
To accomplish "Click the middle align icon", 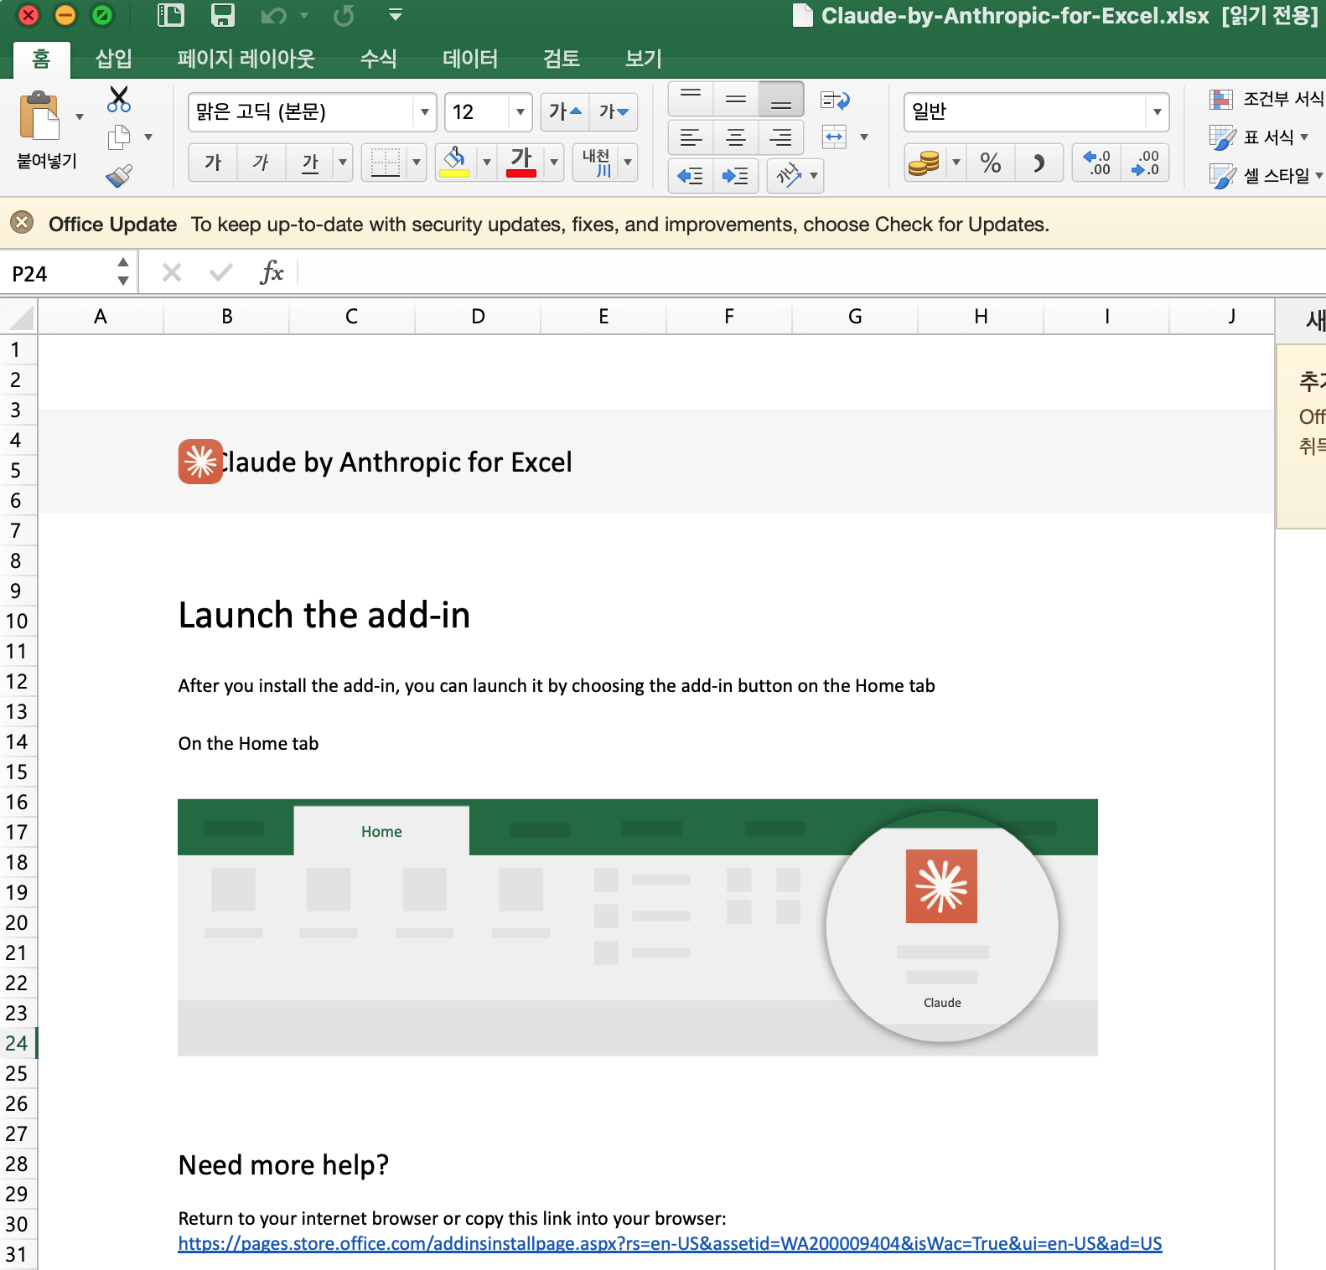I will tap(736, 98).
